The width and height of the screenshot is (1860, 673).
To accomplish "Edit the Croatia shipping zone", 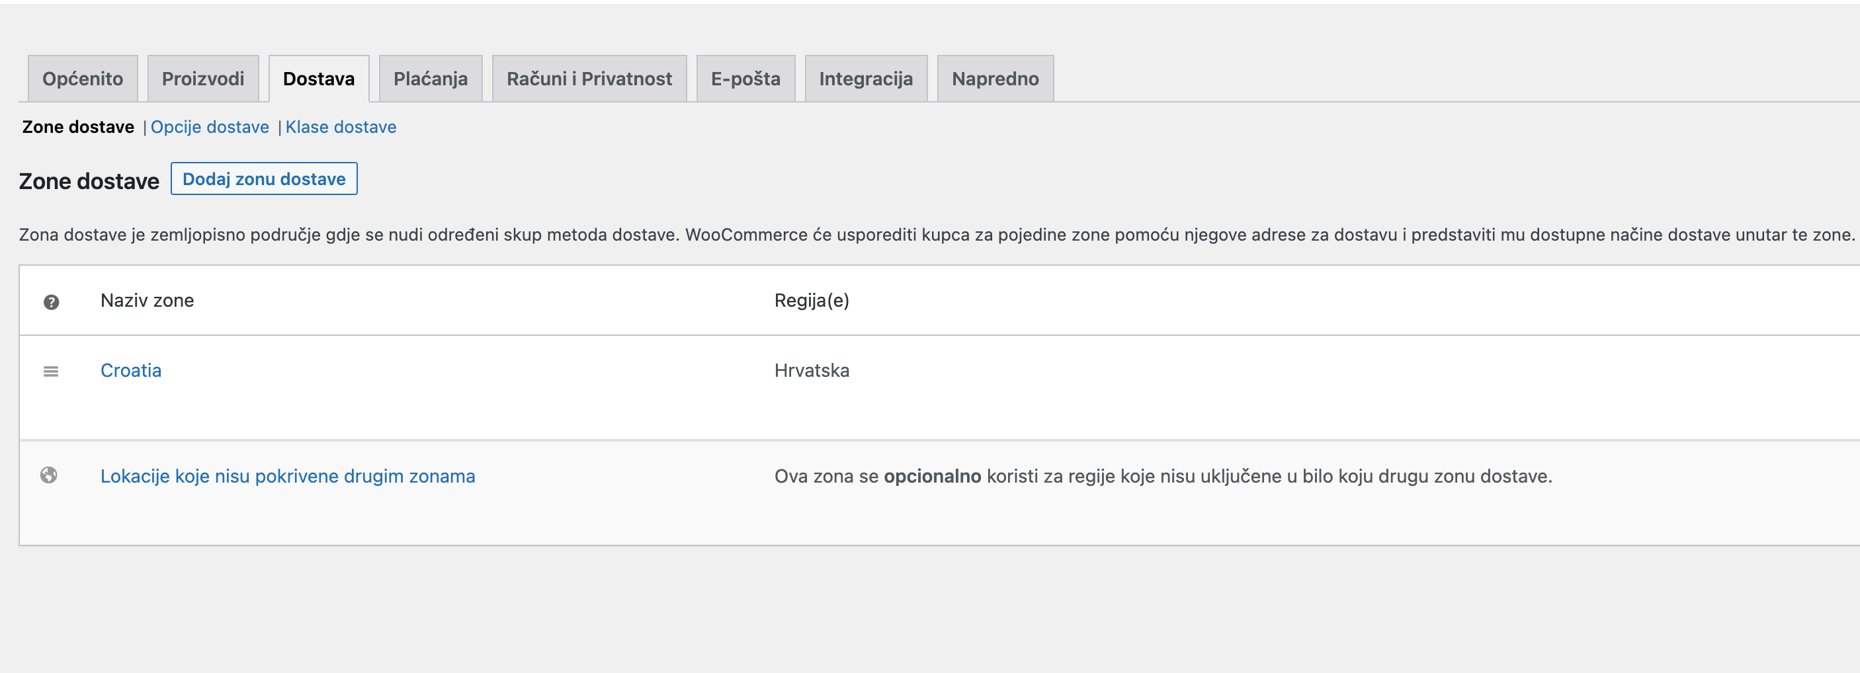I will click(131, 371).
